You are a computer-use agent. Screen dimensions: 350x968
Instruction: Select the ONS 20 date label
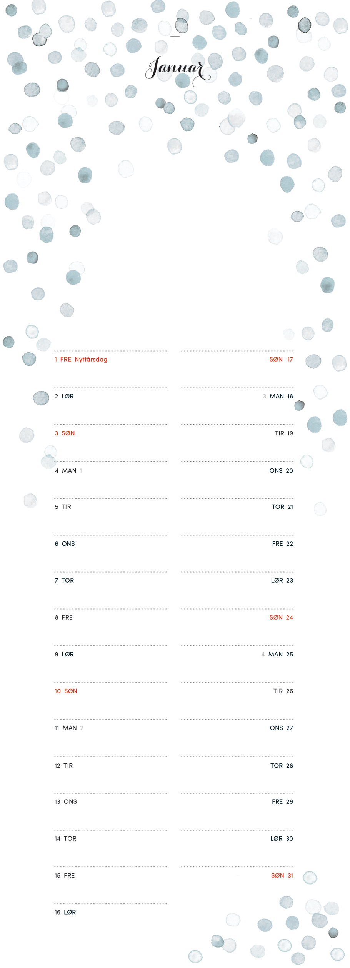pyautogui.click(x=281, y=470)
